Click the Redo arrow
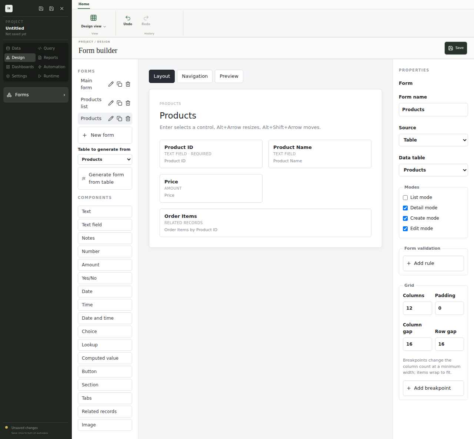Viewport: 474px width, 439px height. coord(146,18)
